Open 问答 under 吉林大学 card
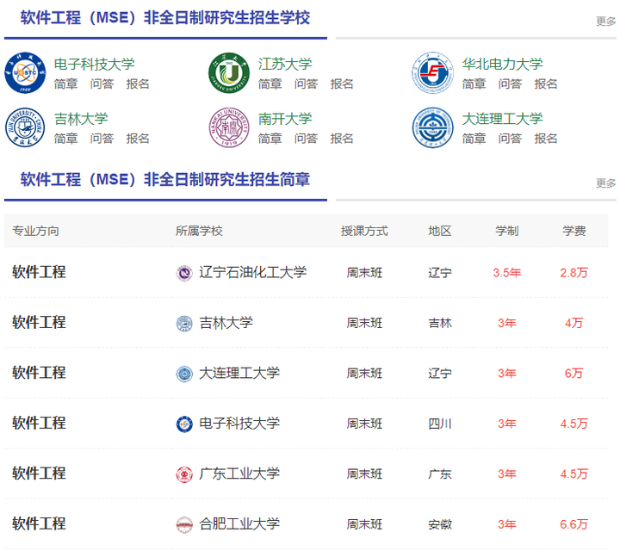 coord(102,139)
